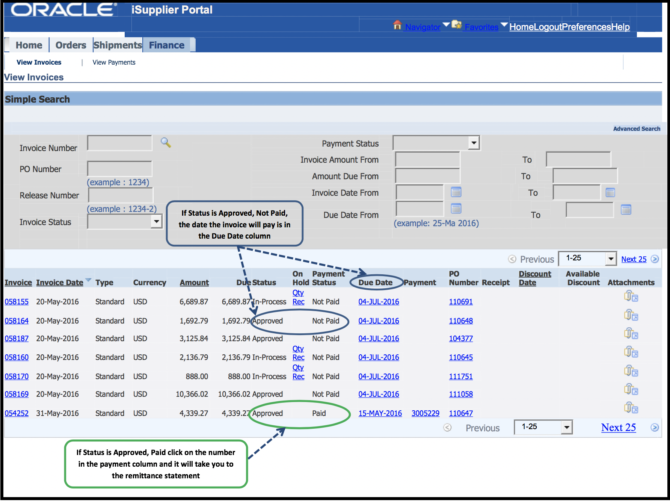Open due date link for invoice 058169
The image size is (670, 502).
tap(379, 394)
